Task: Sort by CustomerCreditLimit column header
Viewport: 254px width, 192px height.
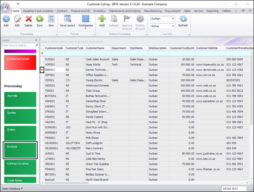Action: tap(181, 48)
